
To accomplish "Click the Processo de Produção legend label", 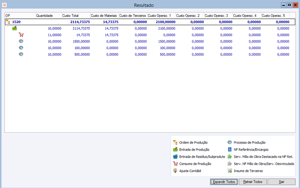I will point(249,142).
